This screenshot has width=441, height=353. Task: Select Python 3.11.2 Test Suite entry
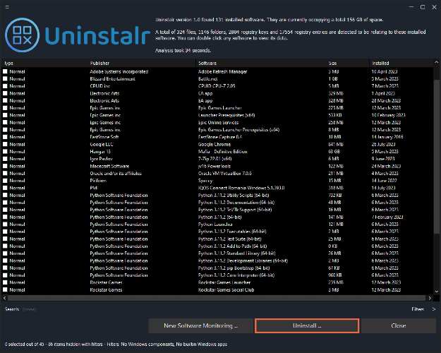point(229,239)
